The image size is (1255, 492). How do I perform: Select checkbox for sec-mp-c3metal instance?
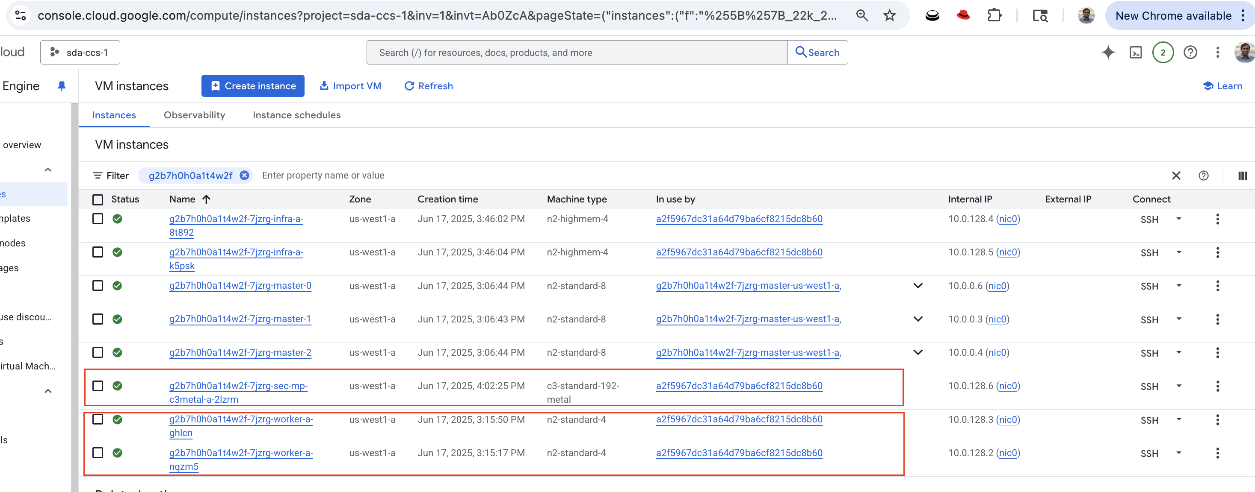coord(98,386)
